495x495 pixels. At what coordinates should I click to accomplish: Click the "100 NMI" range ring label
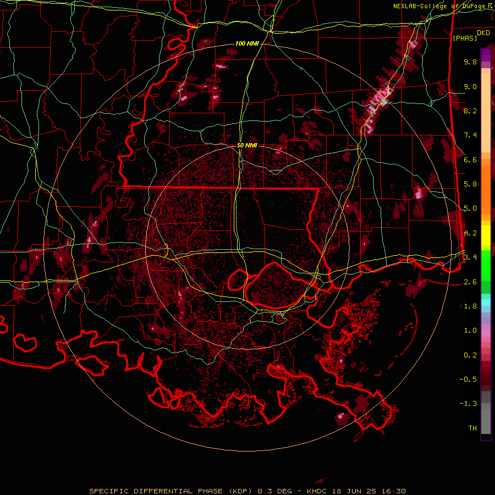click(x=247, y=43)
